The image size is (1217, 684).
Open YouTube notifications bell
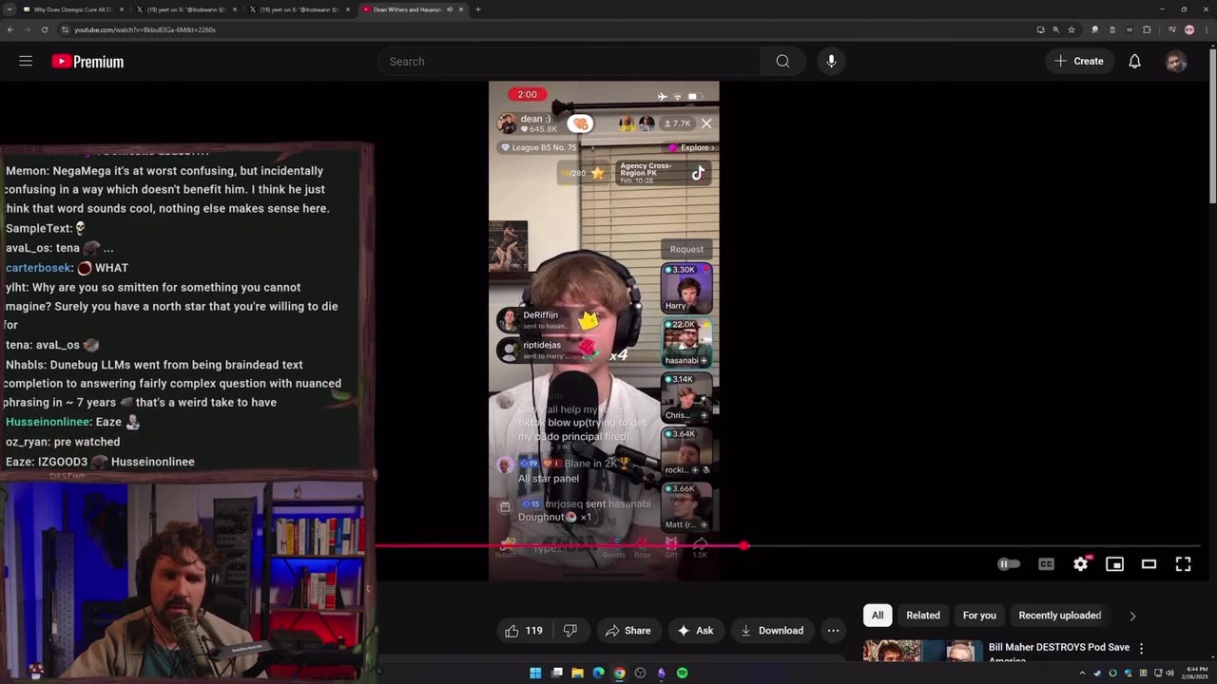point(1134,61)
